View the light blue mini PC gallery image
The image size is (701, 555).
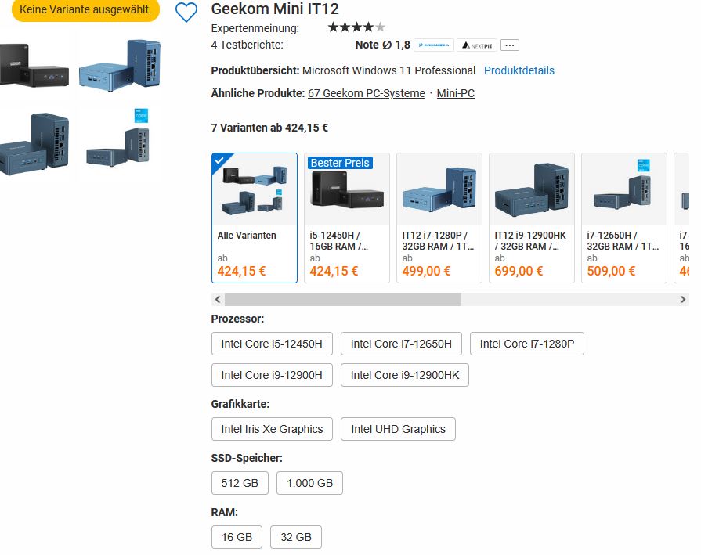click(120, 65)
